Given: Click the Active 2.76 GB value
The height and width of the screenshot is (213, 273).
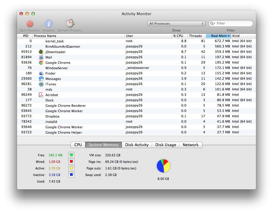Looking at the screenshot, I should tap(54, 168).
